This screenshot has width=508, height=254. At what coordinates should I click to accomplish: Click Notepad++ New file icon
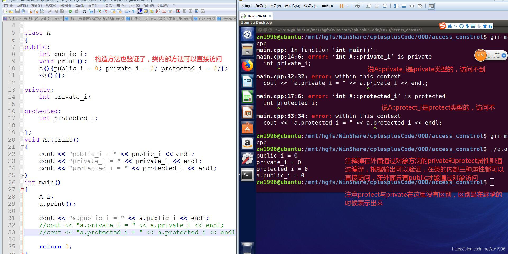click(6, 11)
